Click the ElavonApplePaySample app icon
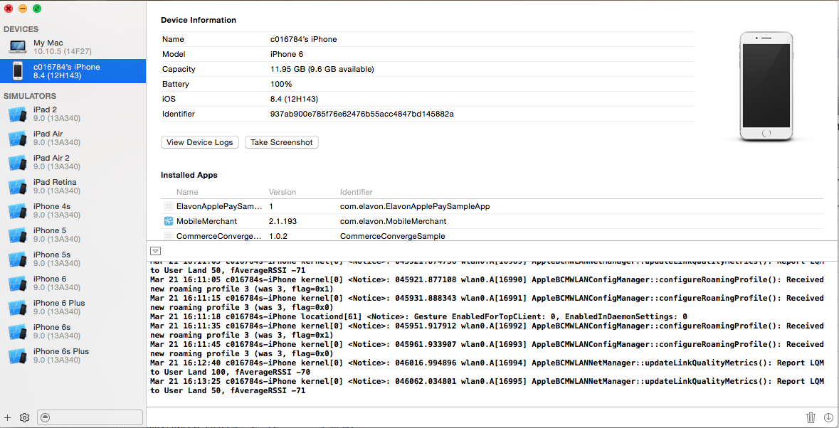 (169, 206)
